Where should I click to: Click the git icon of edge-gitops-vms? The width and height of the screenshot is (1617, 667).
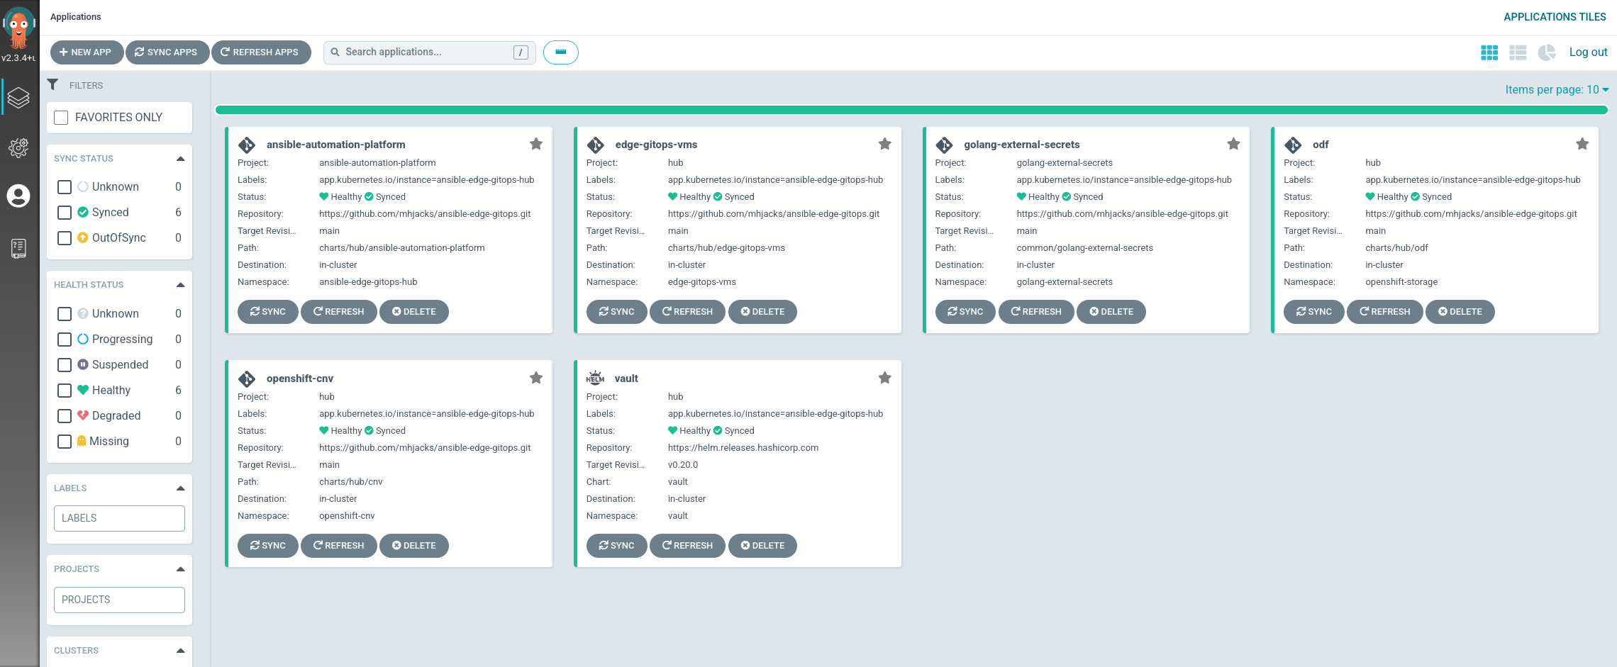coord(596,145)
